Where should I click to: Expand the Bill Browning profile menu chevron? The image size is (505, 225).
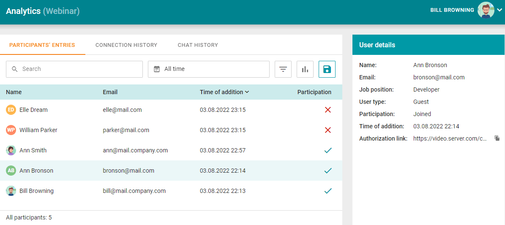tap(500, 10)
